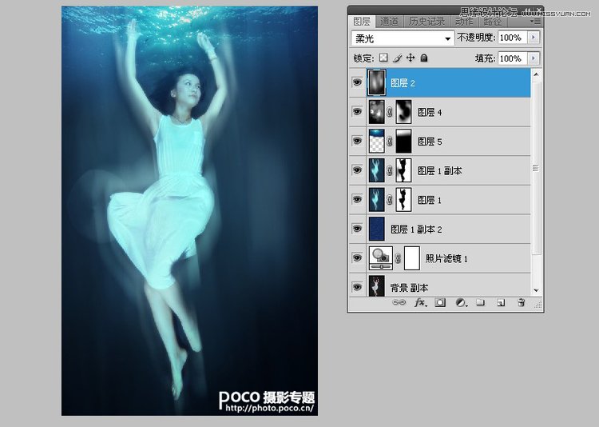Click the create new group folder icon
The image size is (599, 427).
(x=480, y=302)
